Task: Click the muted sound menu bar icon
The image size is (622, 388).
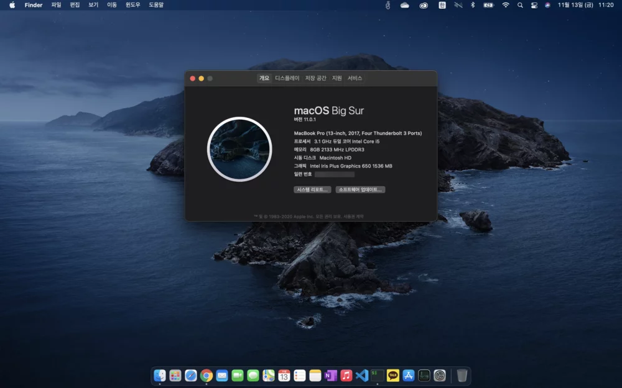Action: [458, 5]
